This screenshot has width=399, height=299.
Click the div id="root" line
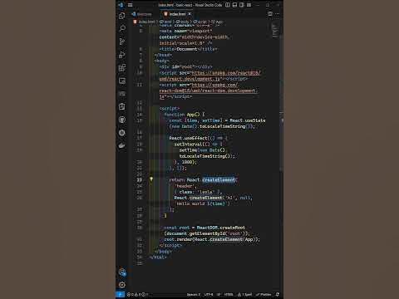point(185,66)
